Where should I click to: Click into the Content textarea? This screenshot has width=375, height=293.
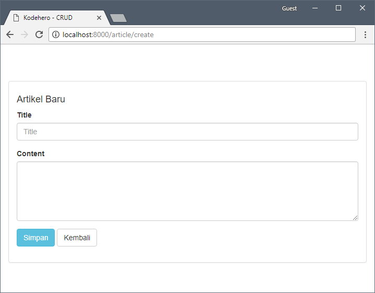pyautogui.click(x=187, y=191)
